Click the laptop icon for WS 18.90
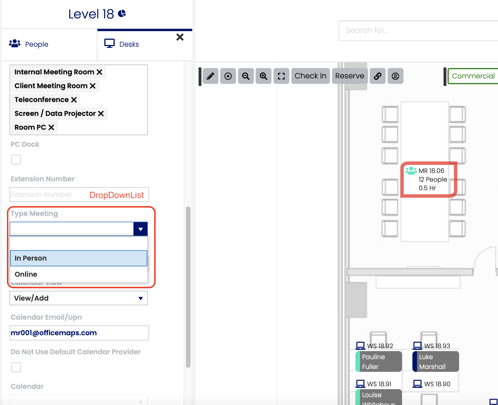Image resolution: width=498 pixels, height=405 pixels. click(x=417, y=384)
